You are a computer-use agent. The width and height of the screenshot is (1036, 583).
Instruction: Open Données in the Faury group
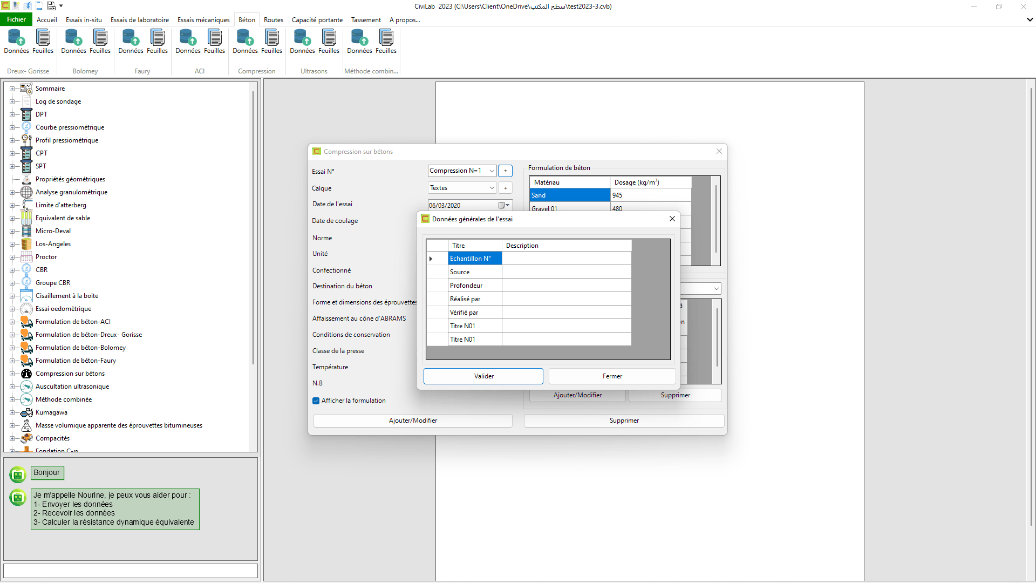point(131,42)
